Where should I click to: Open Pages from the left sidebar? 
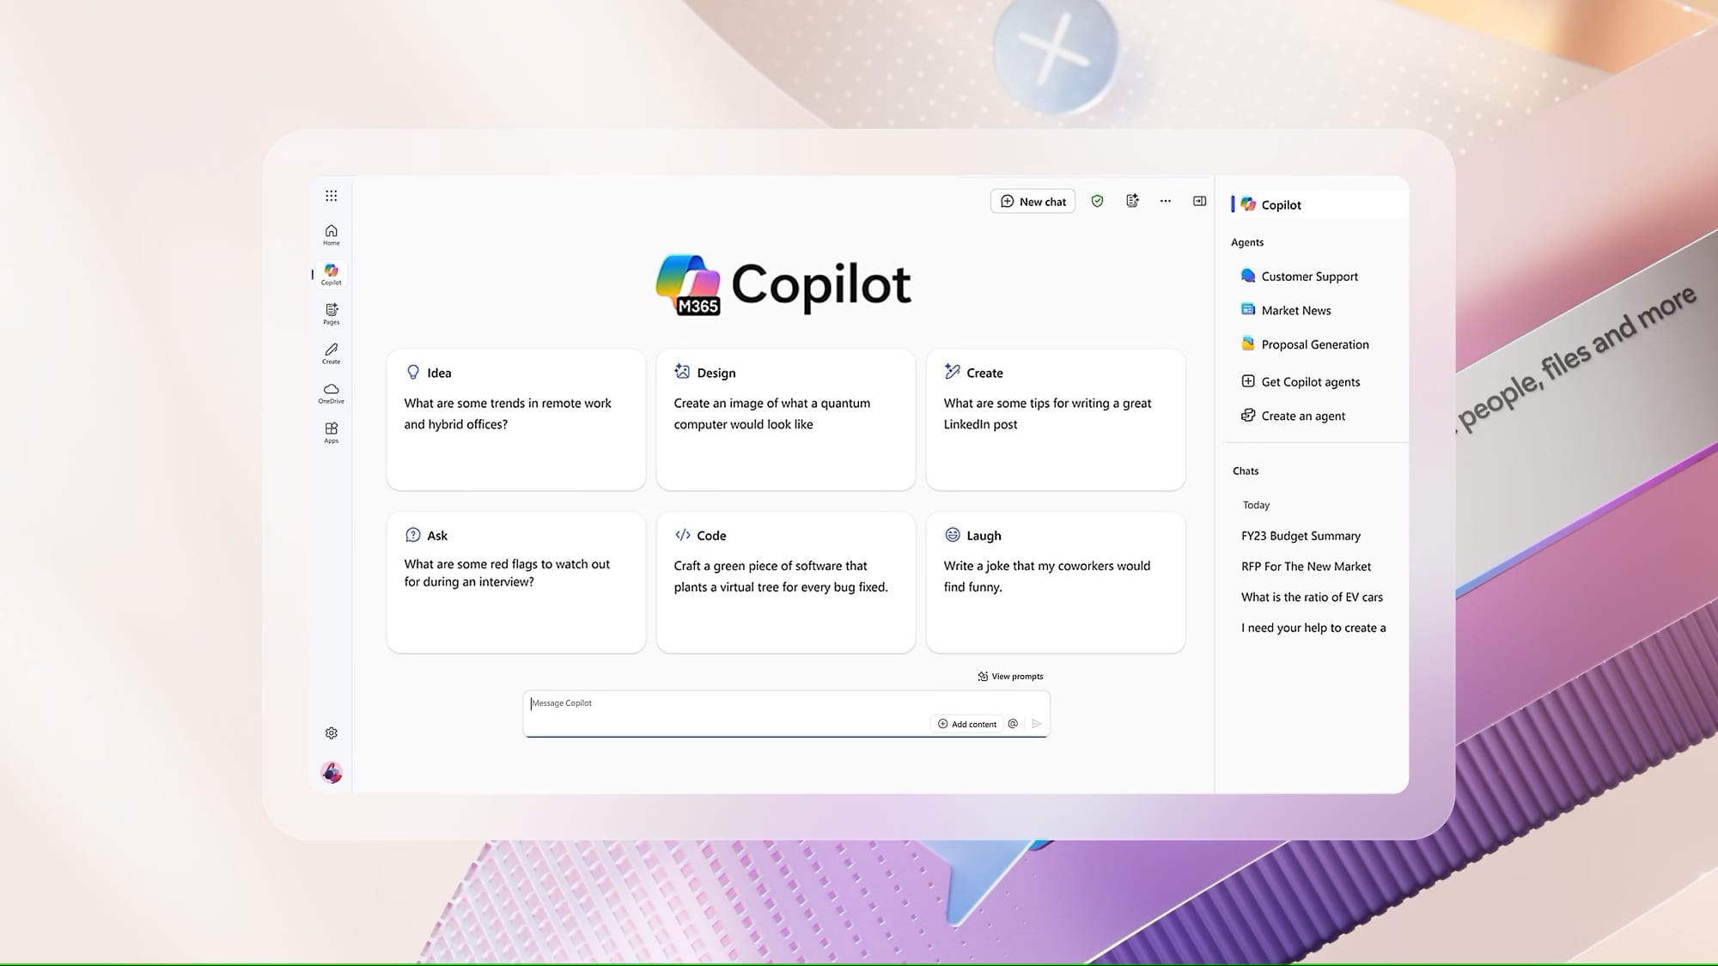coord(331,313)
